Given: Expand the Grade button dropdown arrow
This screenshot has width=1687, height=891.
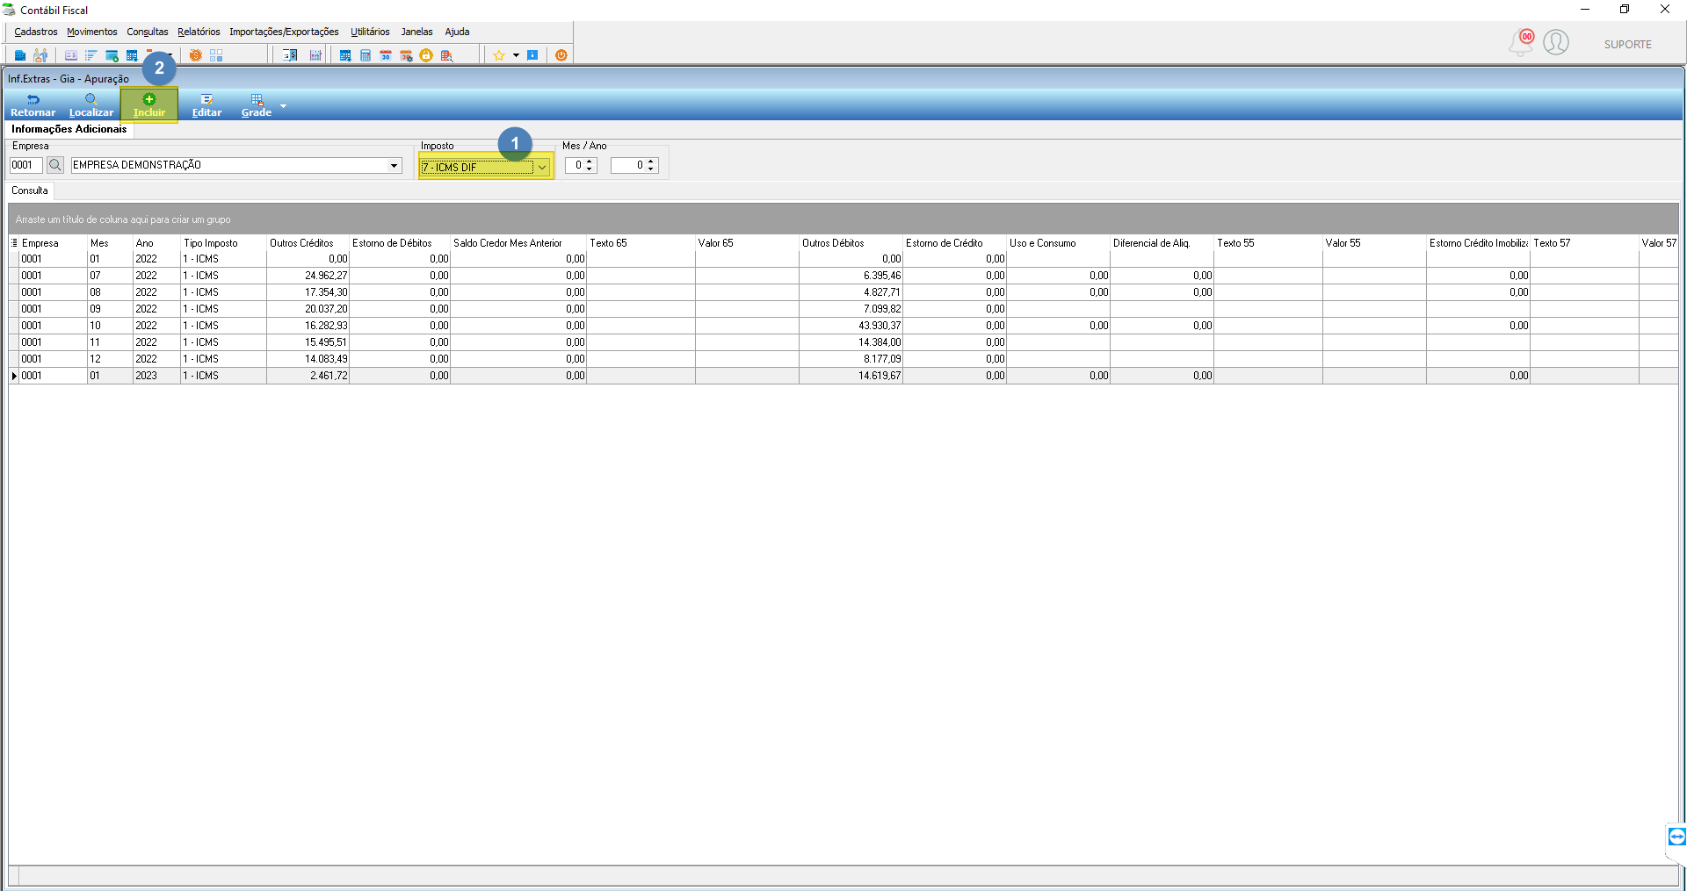Looking at the screenshot, I should point(283,106).
